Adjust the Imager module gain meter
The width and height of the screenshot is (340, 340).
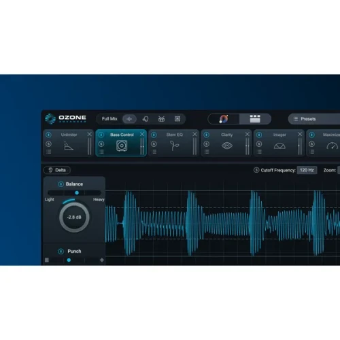pyautogui.click(x=300, y=147)
